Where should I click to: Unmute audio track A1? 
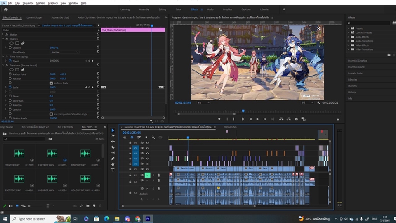(147, 175)
